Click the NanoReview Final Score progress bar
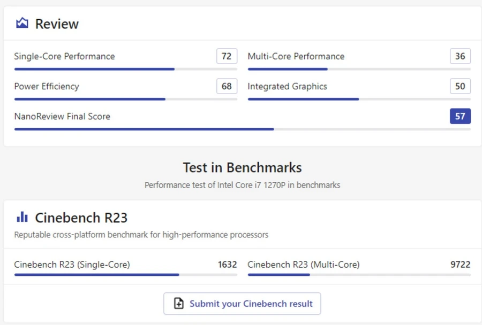Image resolution: width=482 pixels, height=325 pixels. 242,129
